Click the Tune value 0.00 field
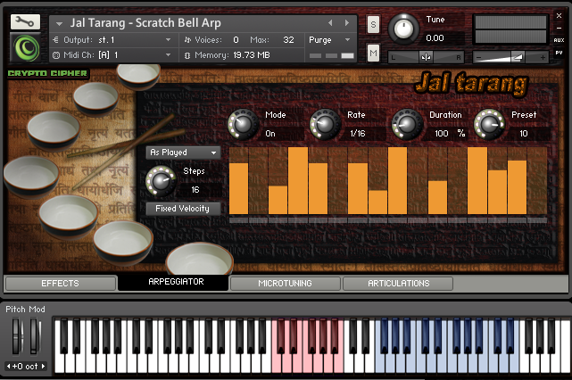Screen dimensions: 572x380 [x=435, y=38]
